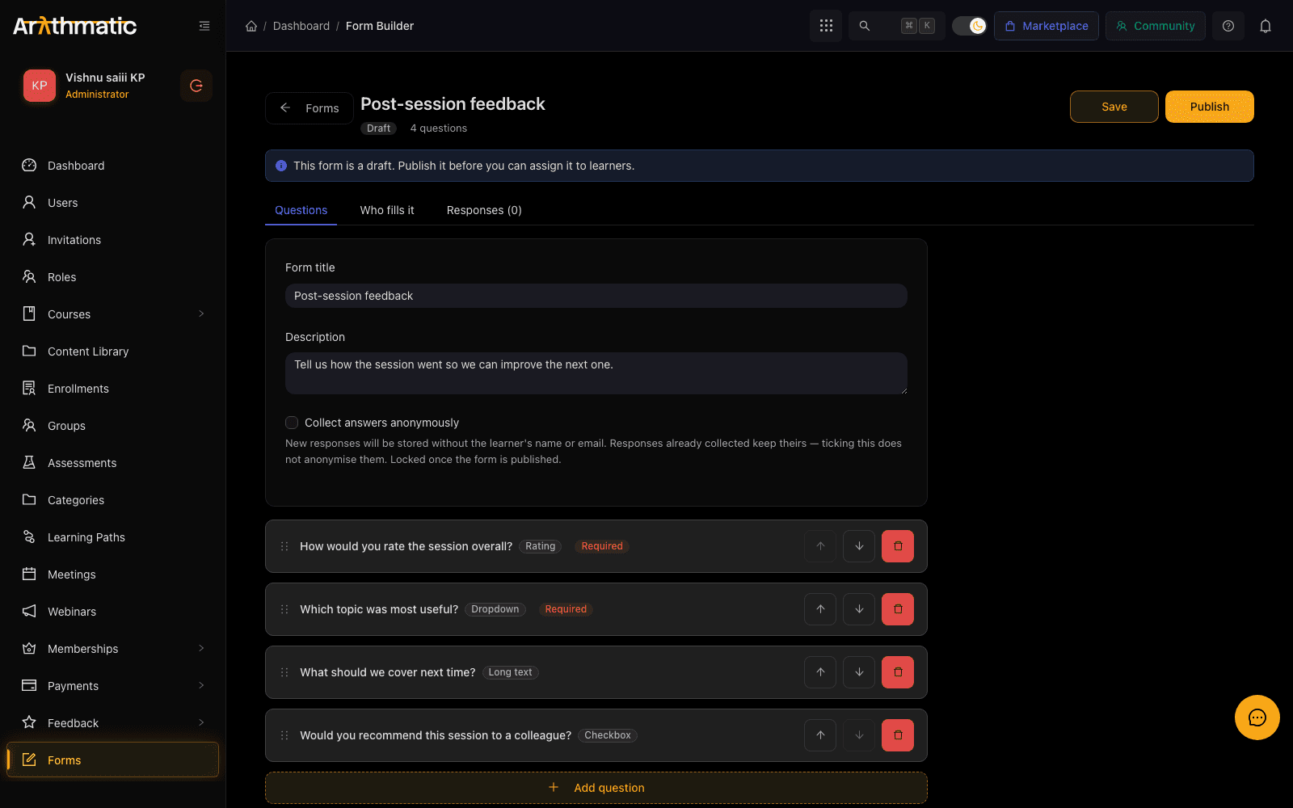Click the Description text area

(596, 373)
